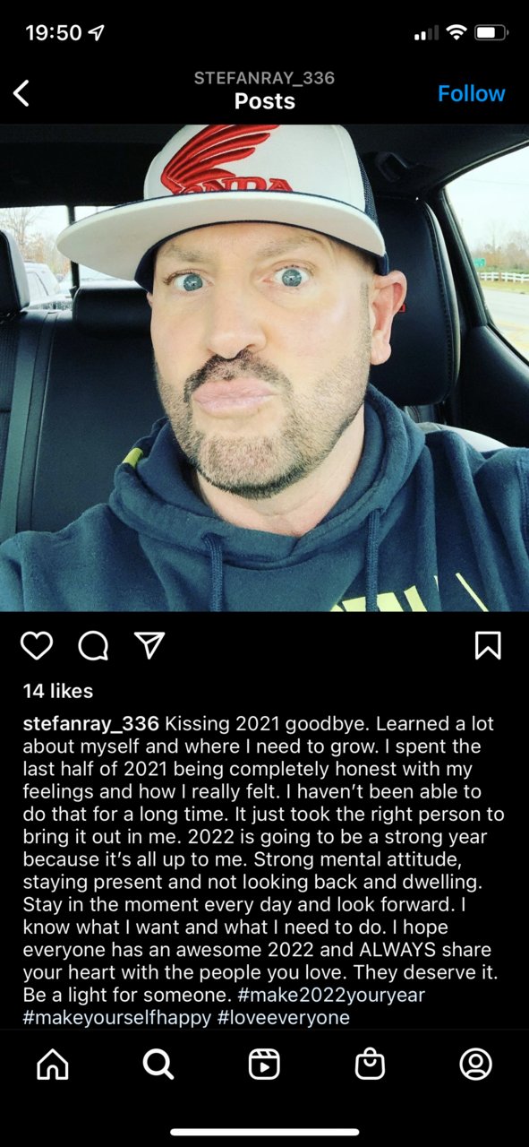This screenshot has height=1147, width=529.
Task: Open the stefanray_336 username in the caption
Action: [x=91, y=723]
